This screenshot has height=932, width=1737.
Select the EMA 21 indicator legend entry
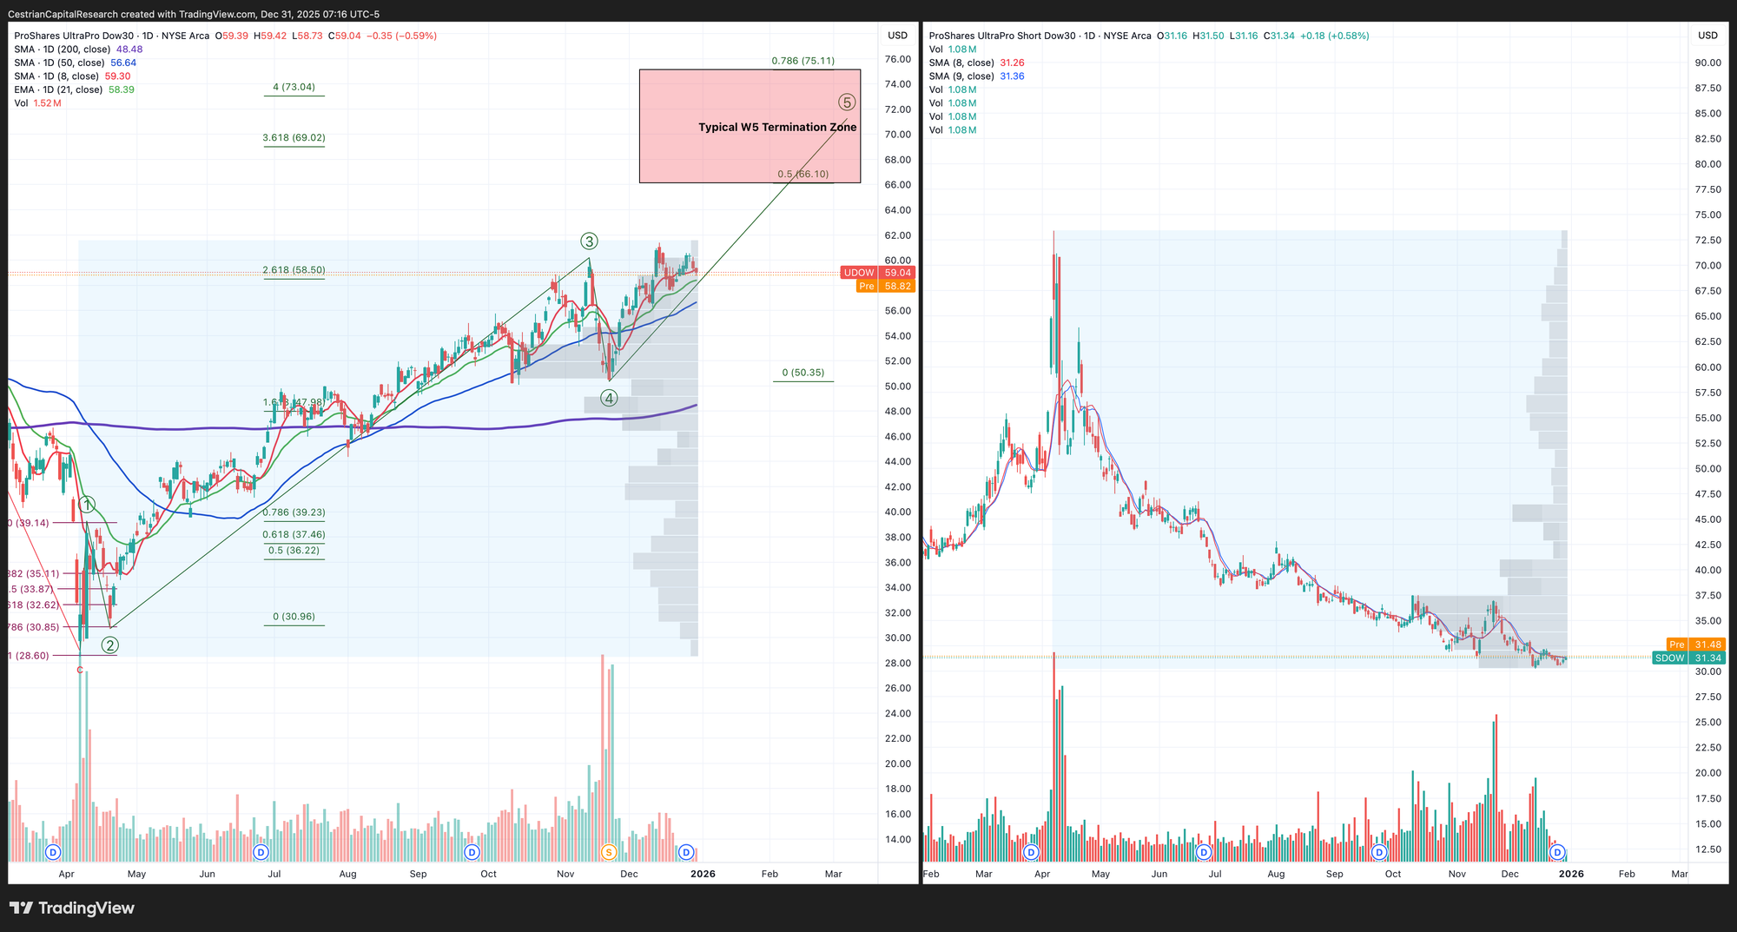point(74,89)
